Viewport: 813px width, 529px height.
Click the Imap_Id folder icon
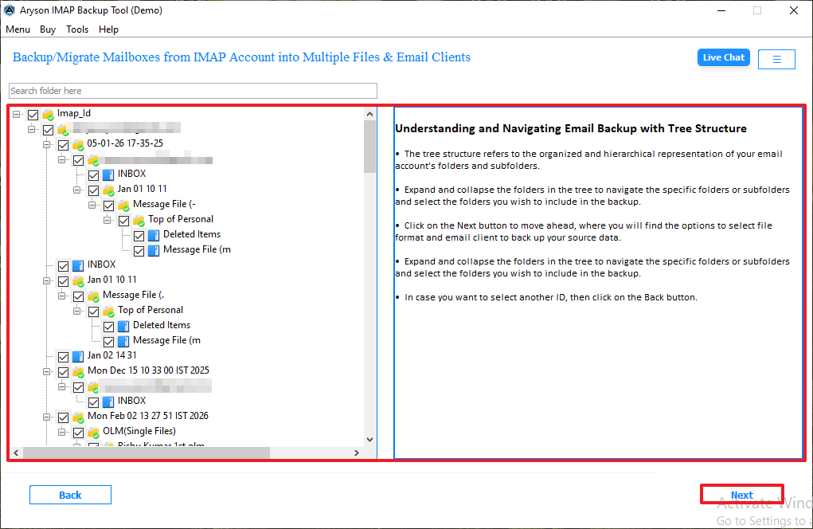(x=49, y=115)
